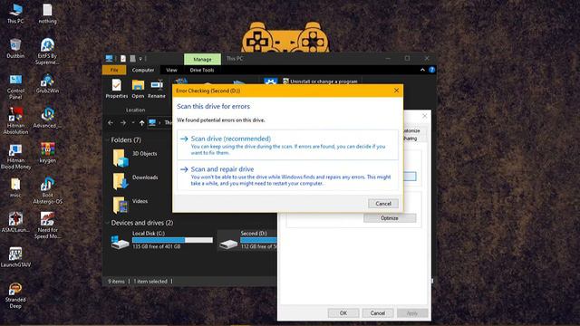Image resolution: width=580 pixels, height=326 pixels.
Task: Collapse the Folders (7) group
Action: pos(108,140)
